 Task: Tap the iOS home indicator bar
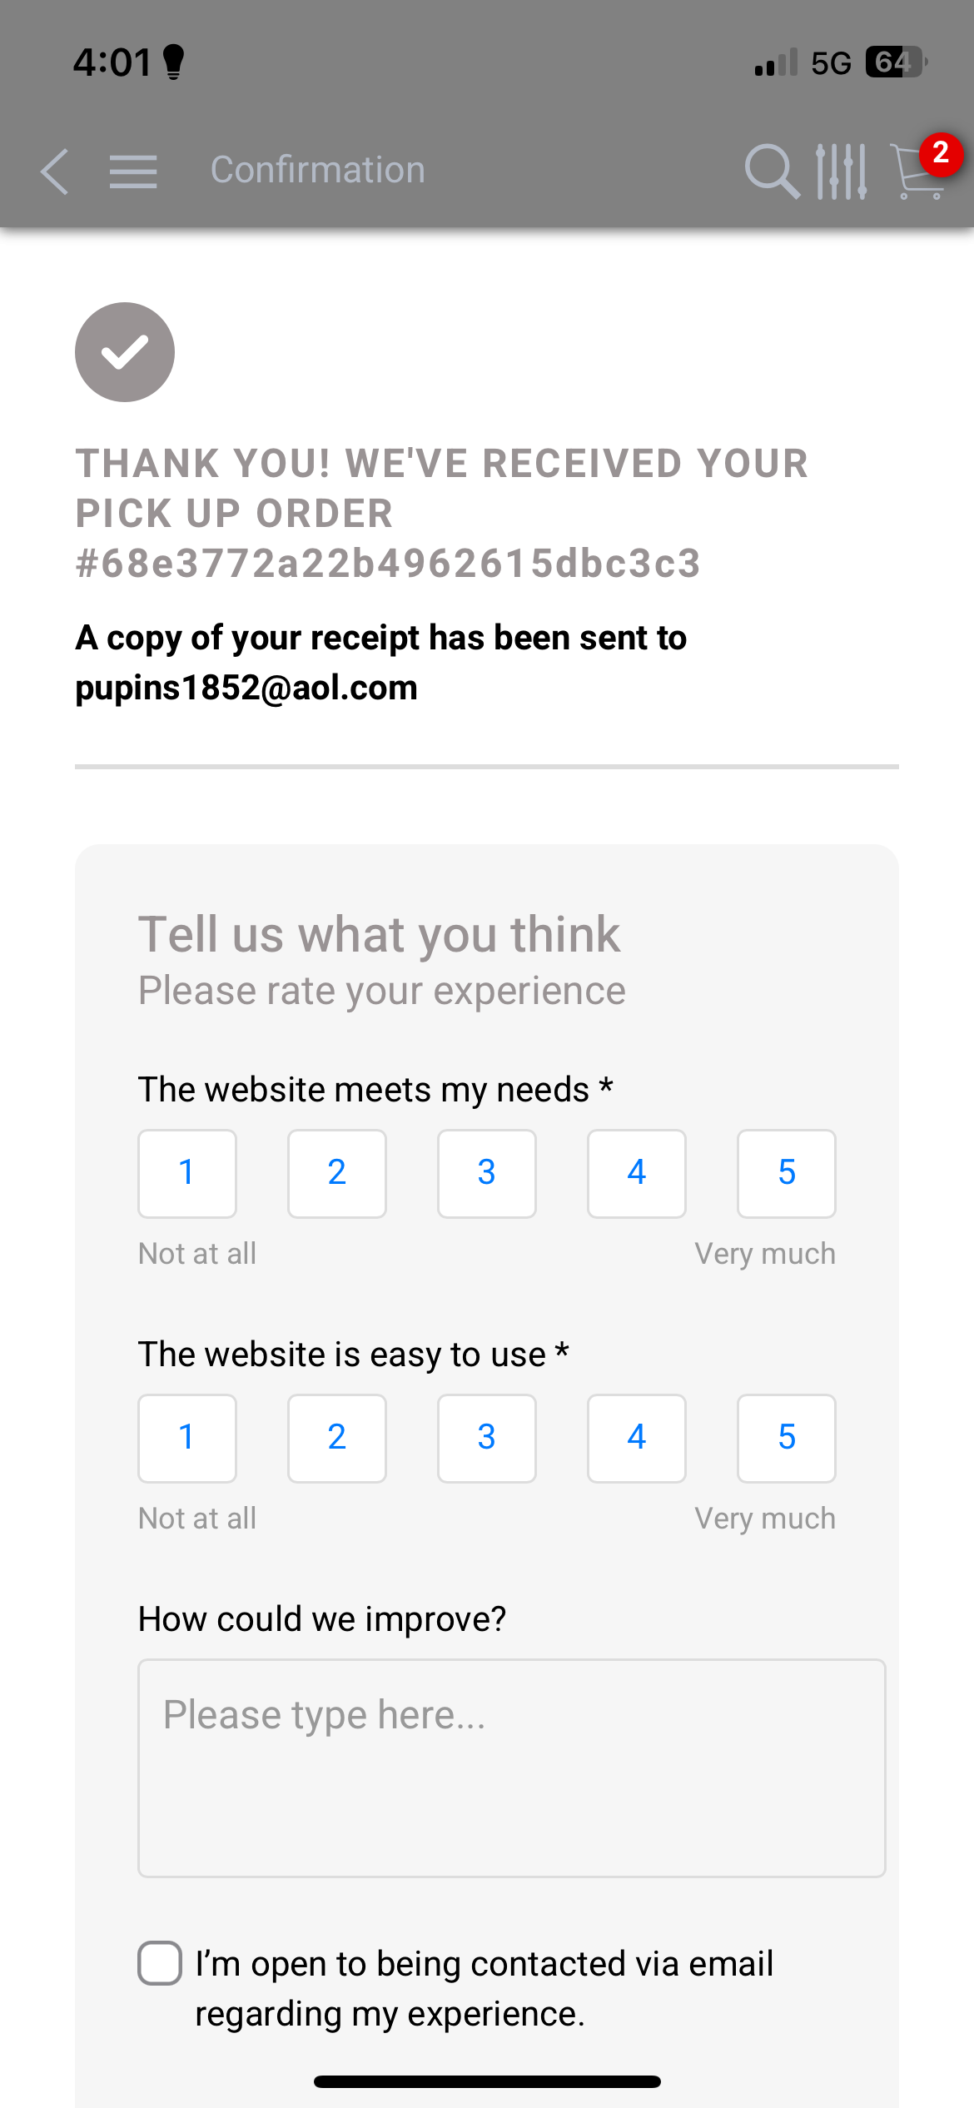[x=487, y=2081]
